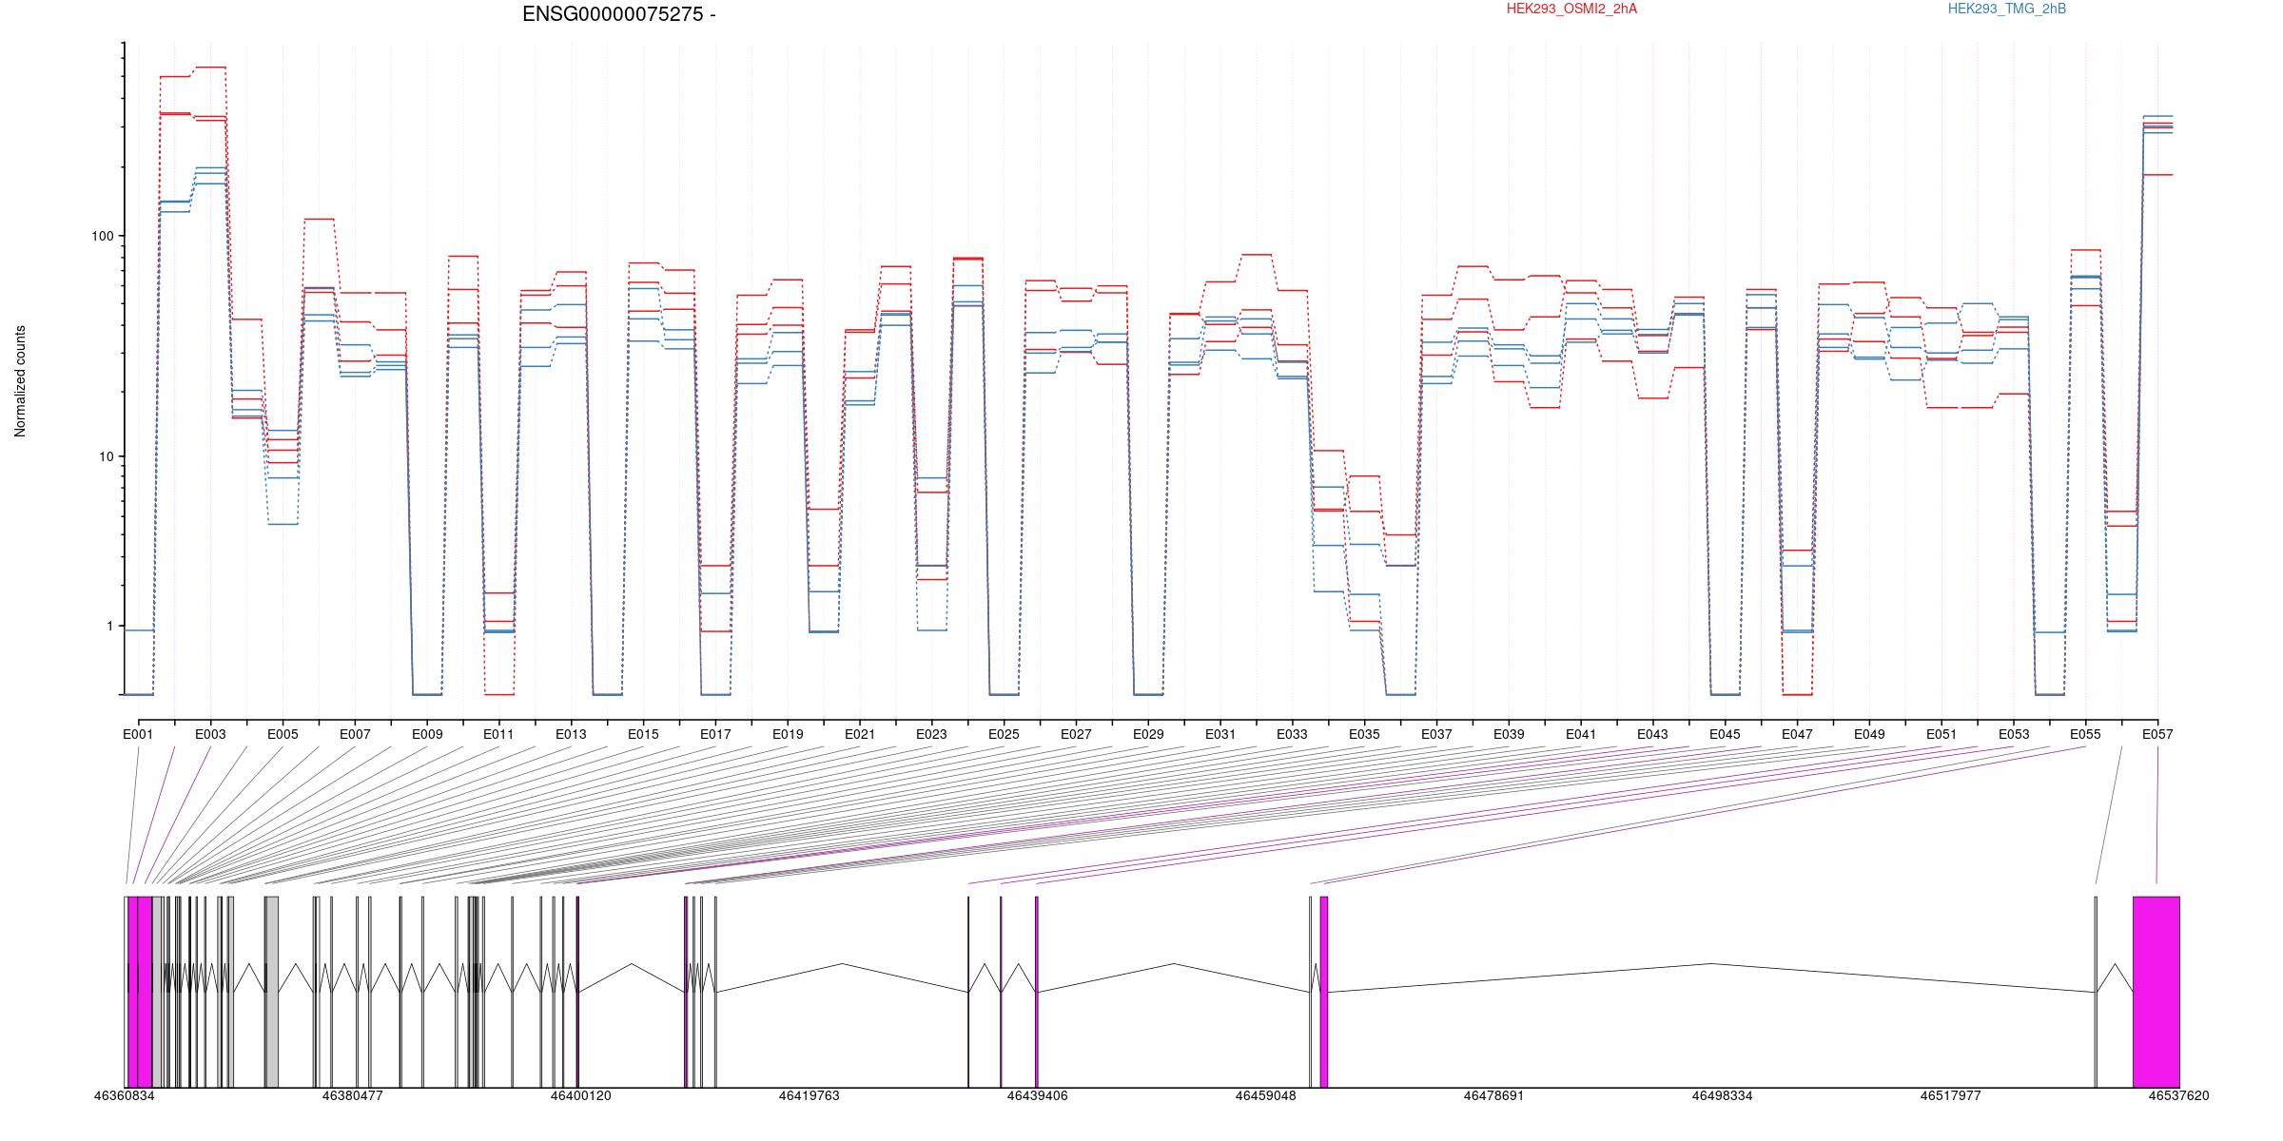Click exon label E045
This screenshot has height=1141, width=2283.
pos(1725,734)
